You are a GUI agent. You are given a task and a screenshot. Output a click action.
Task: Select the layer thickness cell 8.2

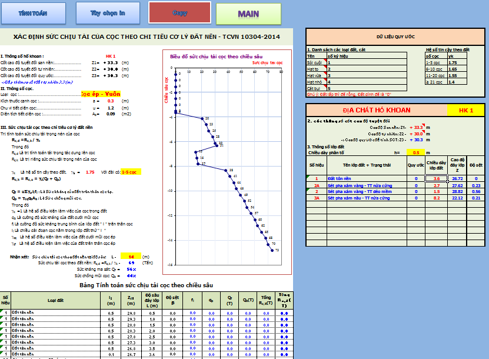436,198
